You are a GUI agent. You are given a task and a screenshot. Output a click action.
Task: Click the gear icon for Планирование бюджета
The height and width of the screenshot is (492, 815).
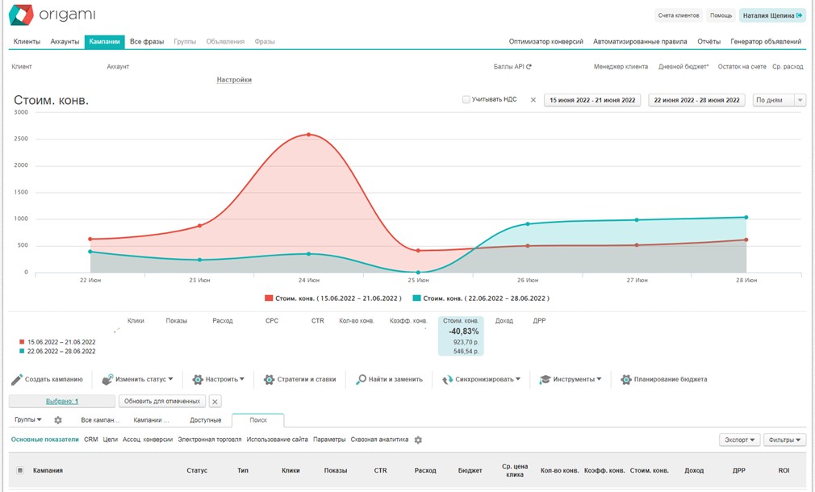click(626, 379)
